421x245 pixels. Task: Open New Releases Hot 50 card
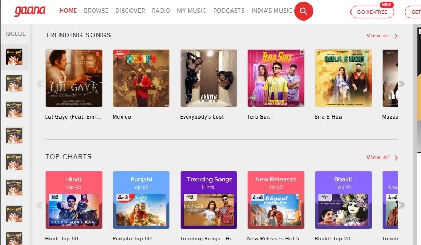(x=276, y=200)
